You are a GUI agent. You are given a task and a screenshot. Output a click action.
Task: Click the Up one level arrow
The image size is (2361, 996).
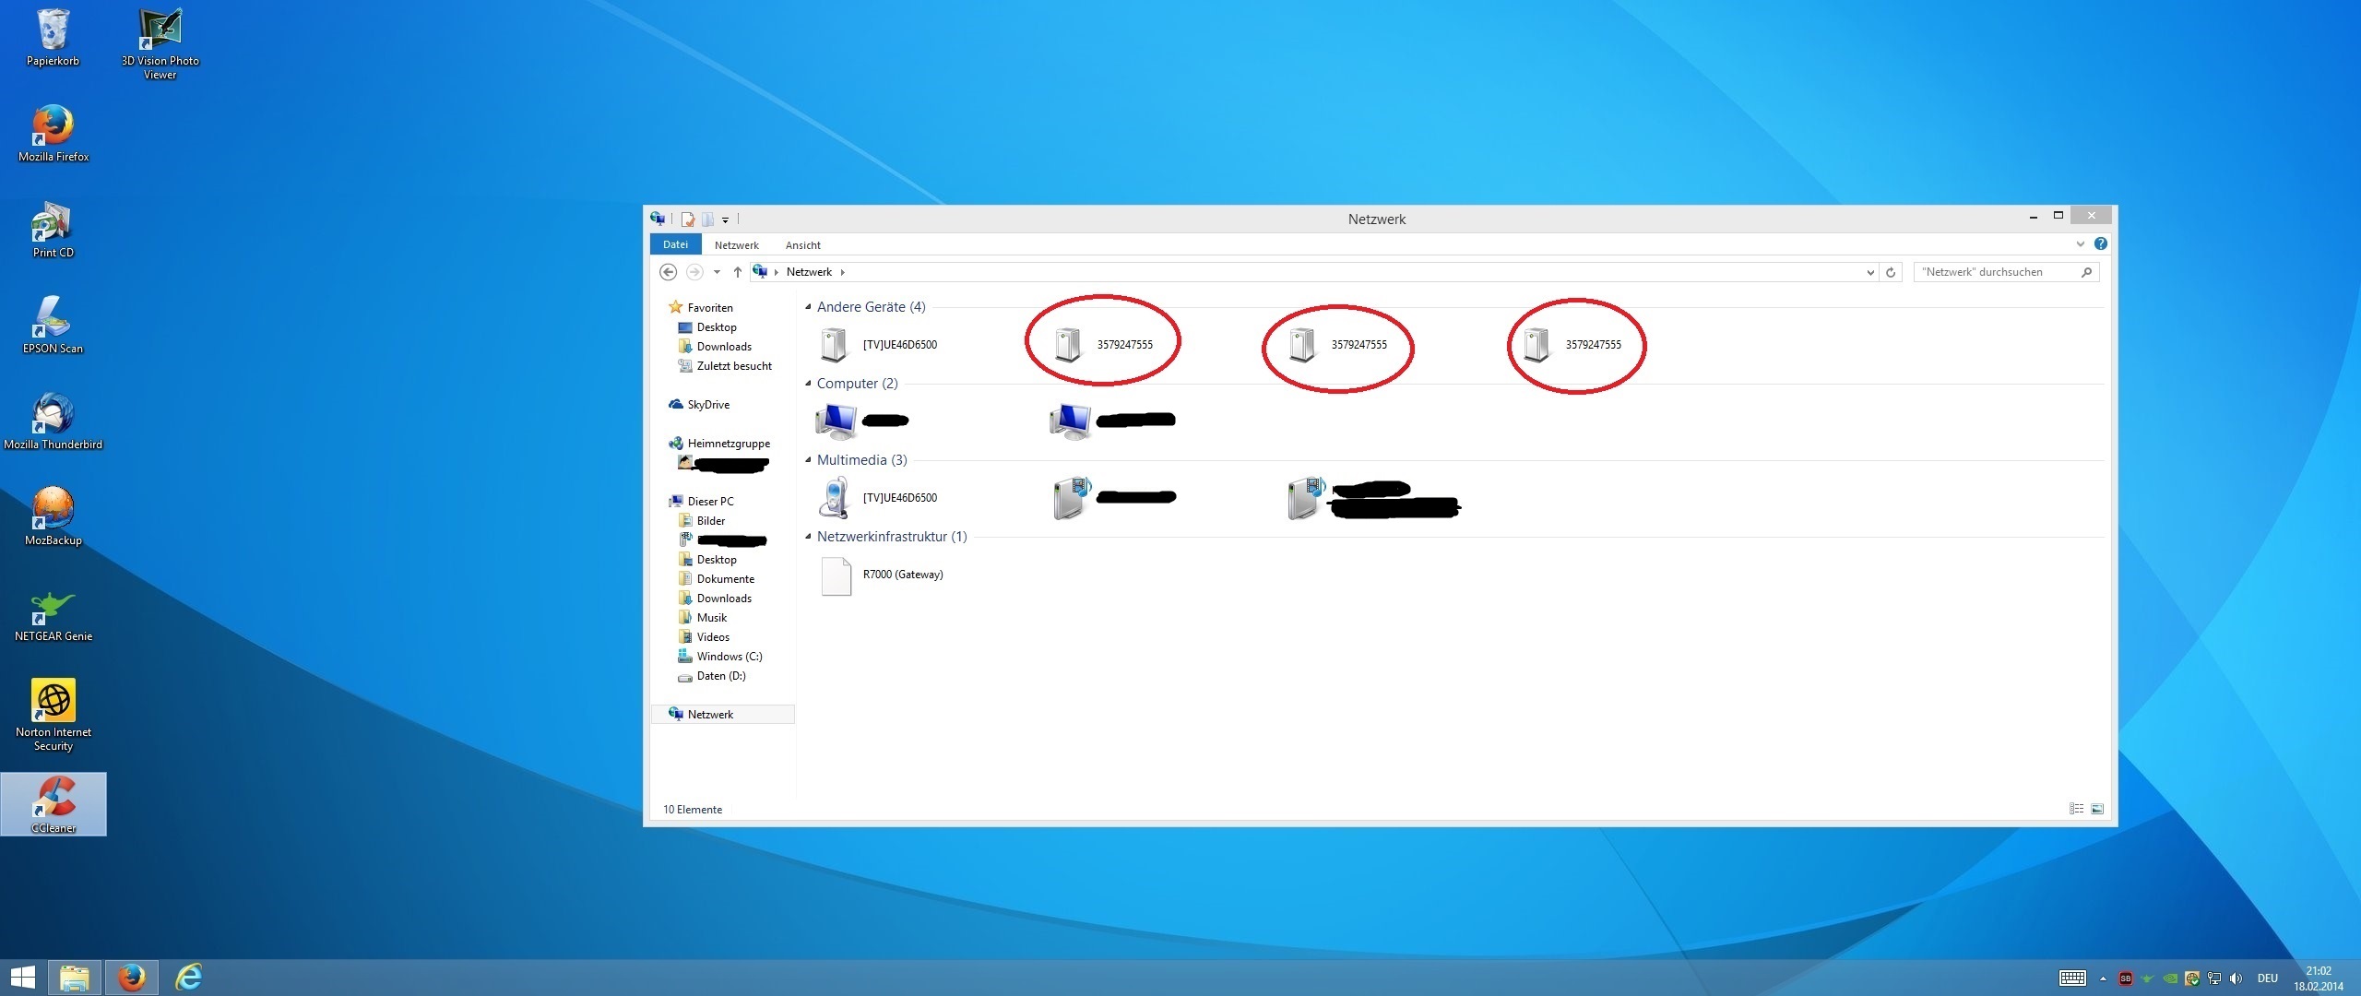tap(737, 272)
